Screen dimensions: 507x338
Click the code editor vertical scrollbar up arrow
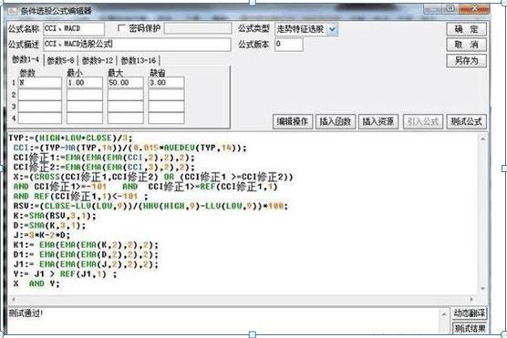click(482, 139)
